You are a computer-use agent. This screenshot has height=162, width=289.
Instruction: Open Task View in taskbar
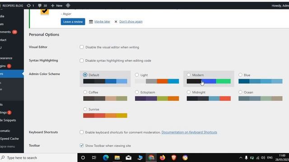(94, 157)
